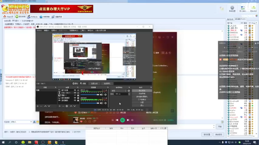The width and height of the screenshot is (259, 145).
Task: Open OBS 文件(F) menu
Action: (x=39, y=31)
